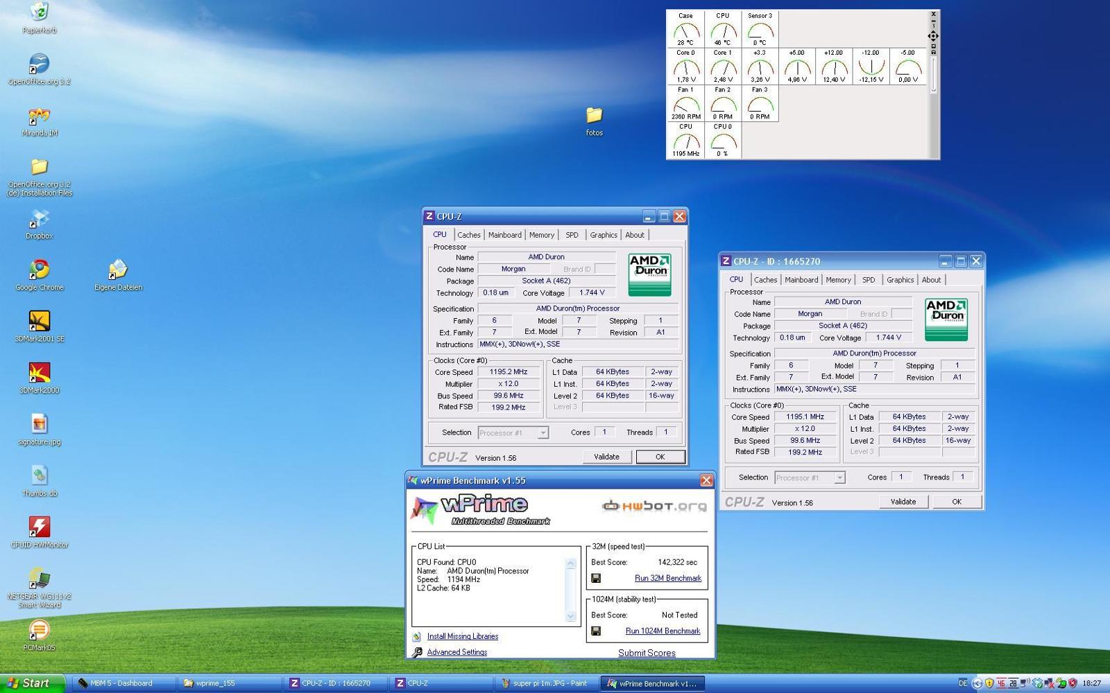
Task: Click the hwbot.org logo in wPrime
Action: [654, 506]
